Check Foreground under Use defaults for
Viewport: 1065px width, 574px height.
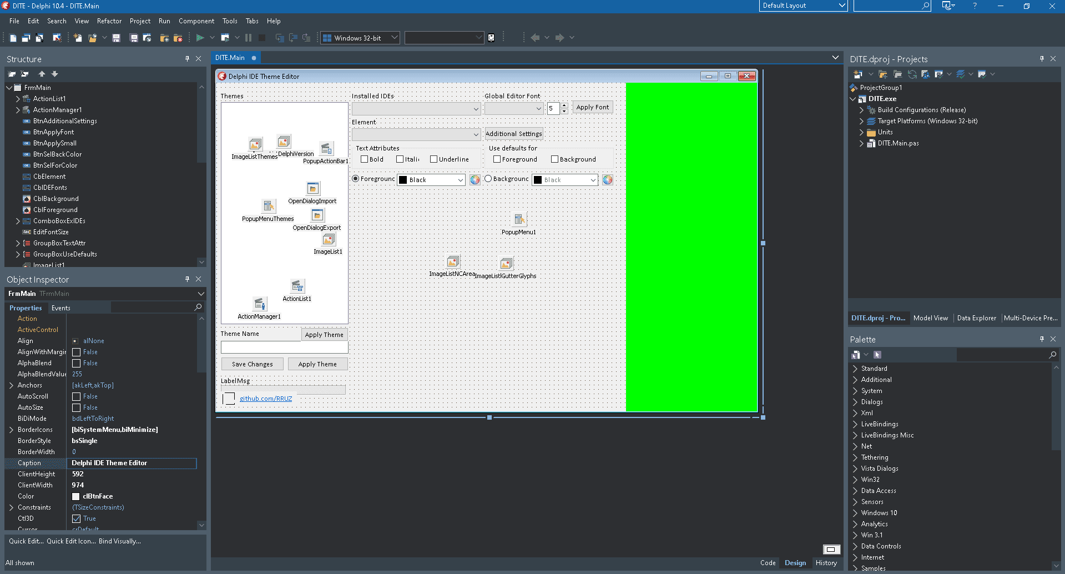coord(497,159)
